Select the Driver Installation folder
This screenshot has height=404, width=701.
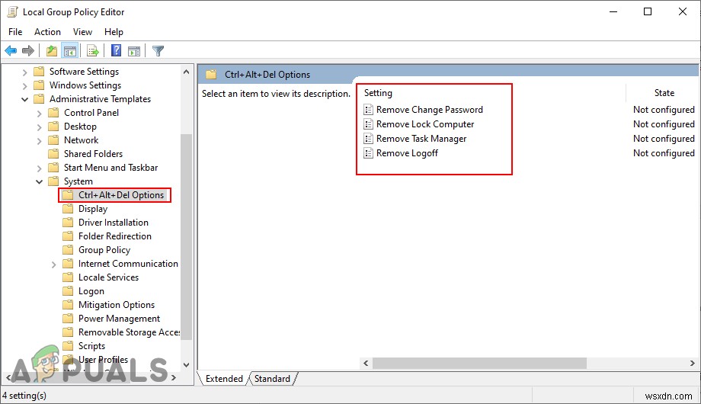click(113, 223)
